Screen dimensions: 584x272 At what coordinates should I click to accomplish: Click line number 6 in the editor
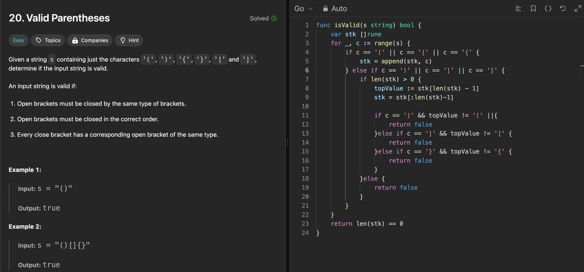(x=307, y=70)
